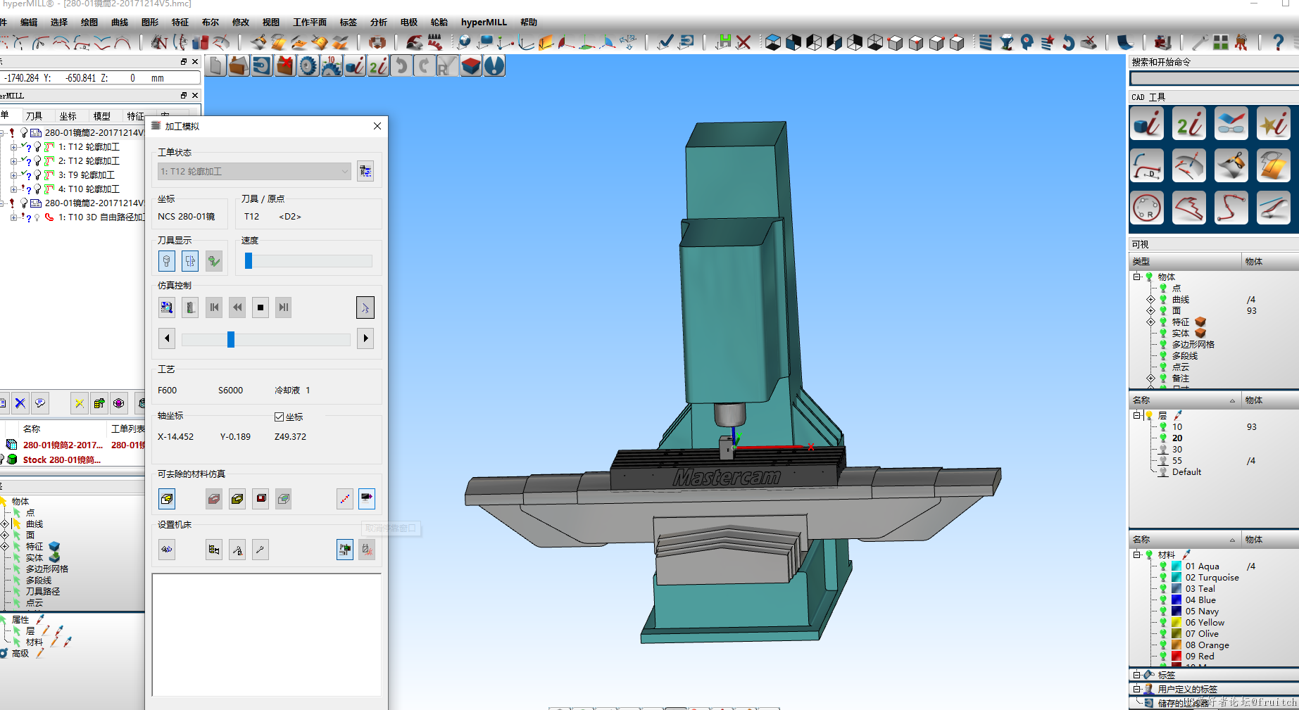Expand job 3: T9 轮廓加工 node
This screenshot has width=1299, height=710.
[x=13, y=175]
